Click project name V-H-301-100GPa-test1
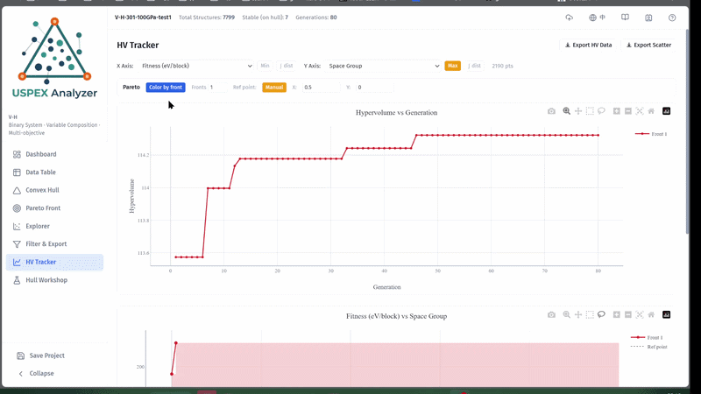 (143, 18)
